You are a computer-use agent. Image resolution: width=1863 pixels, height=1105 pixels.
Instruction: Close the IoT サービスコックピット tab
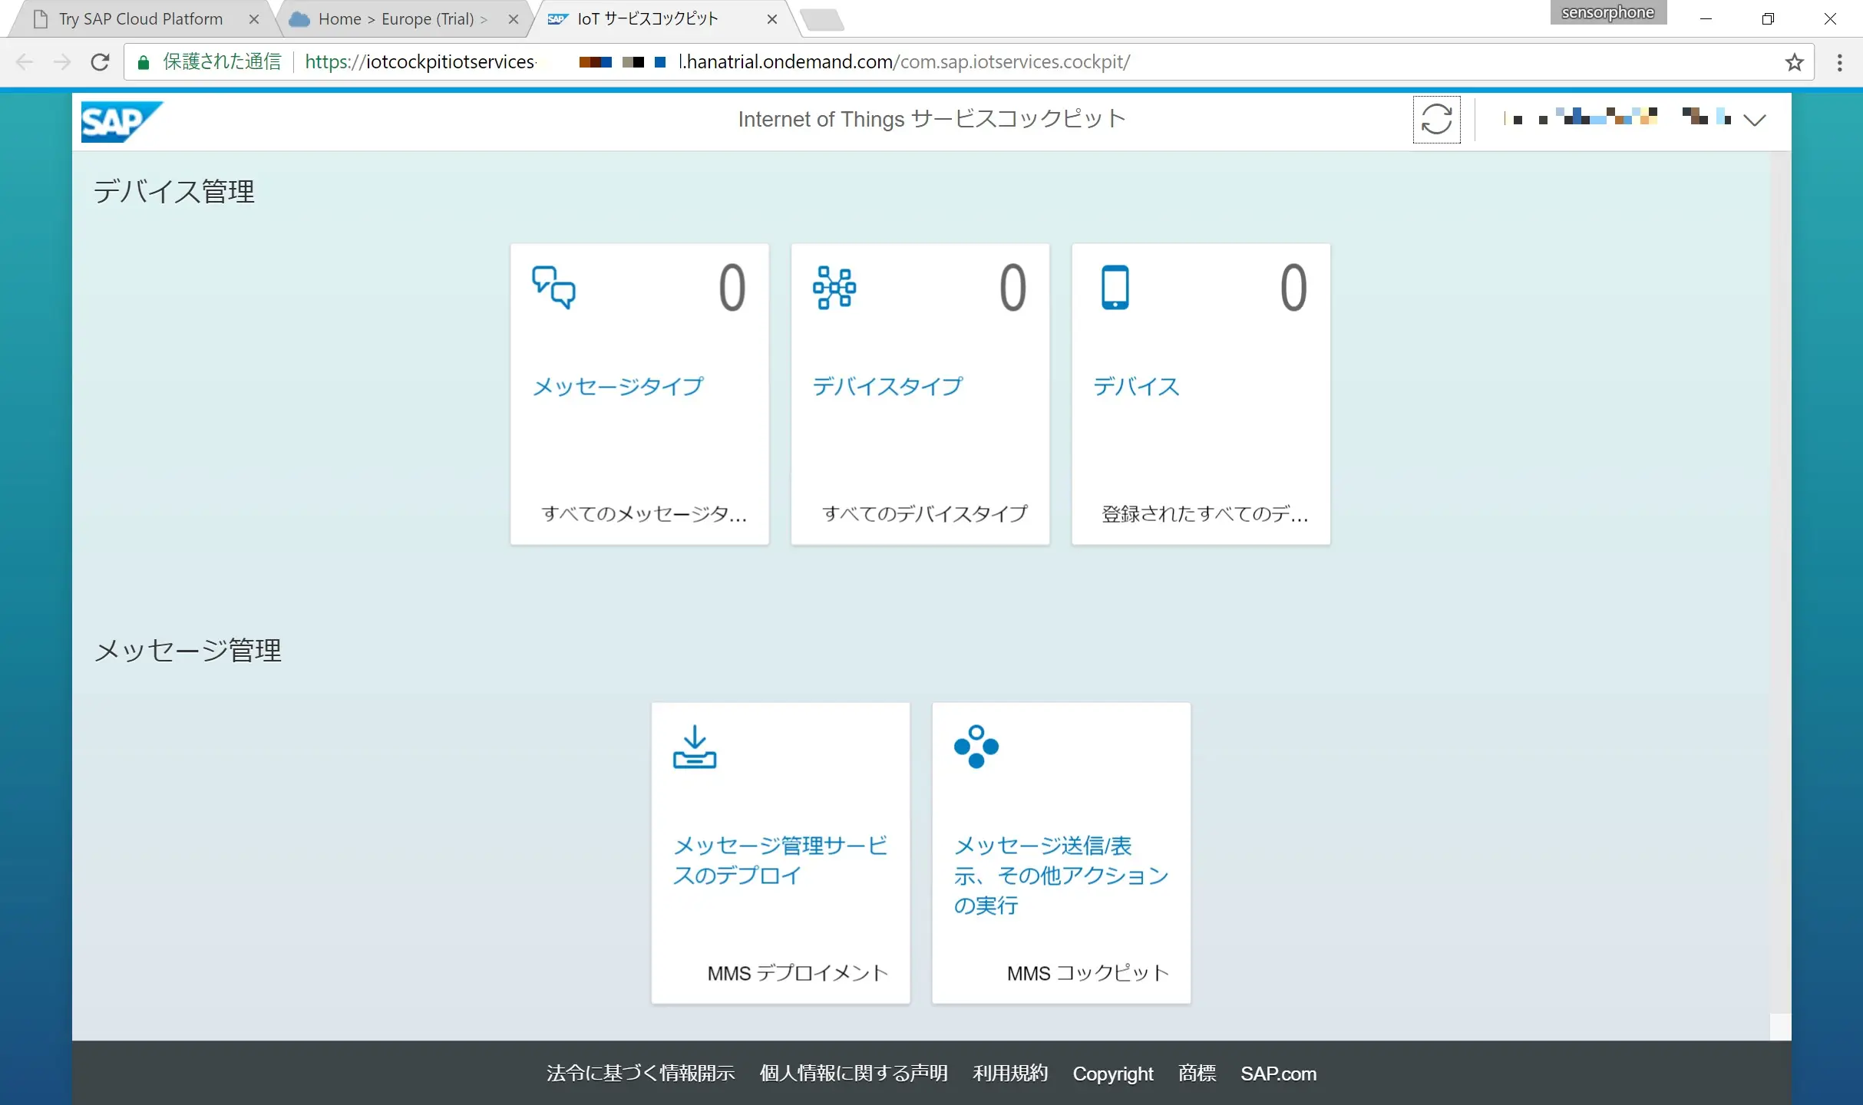772,19
